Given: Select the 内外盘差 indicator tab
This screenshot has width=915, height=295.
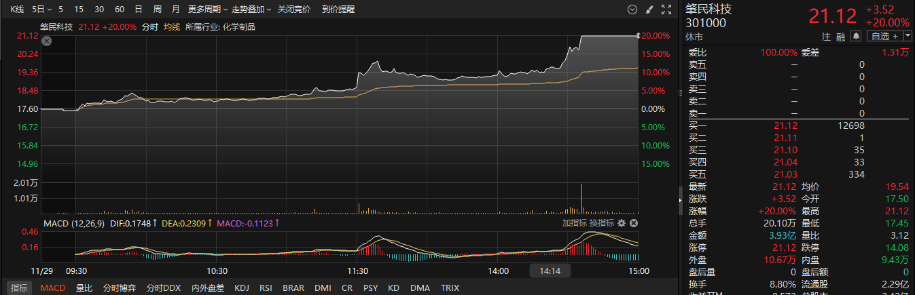Looking at the screenshot, I should tap(208, 288).
